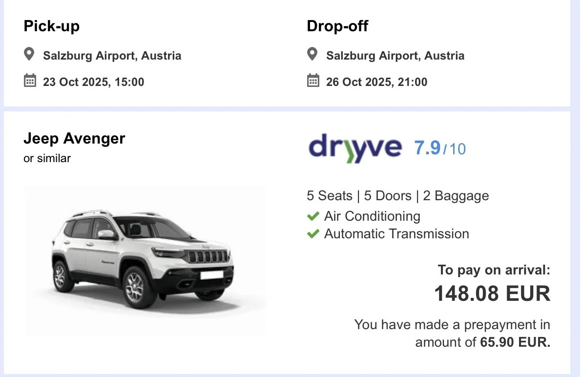The height and width of the screenshot is (377, 582).
Task: Click the Drop-off heading
Action: 337,26
